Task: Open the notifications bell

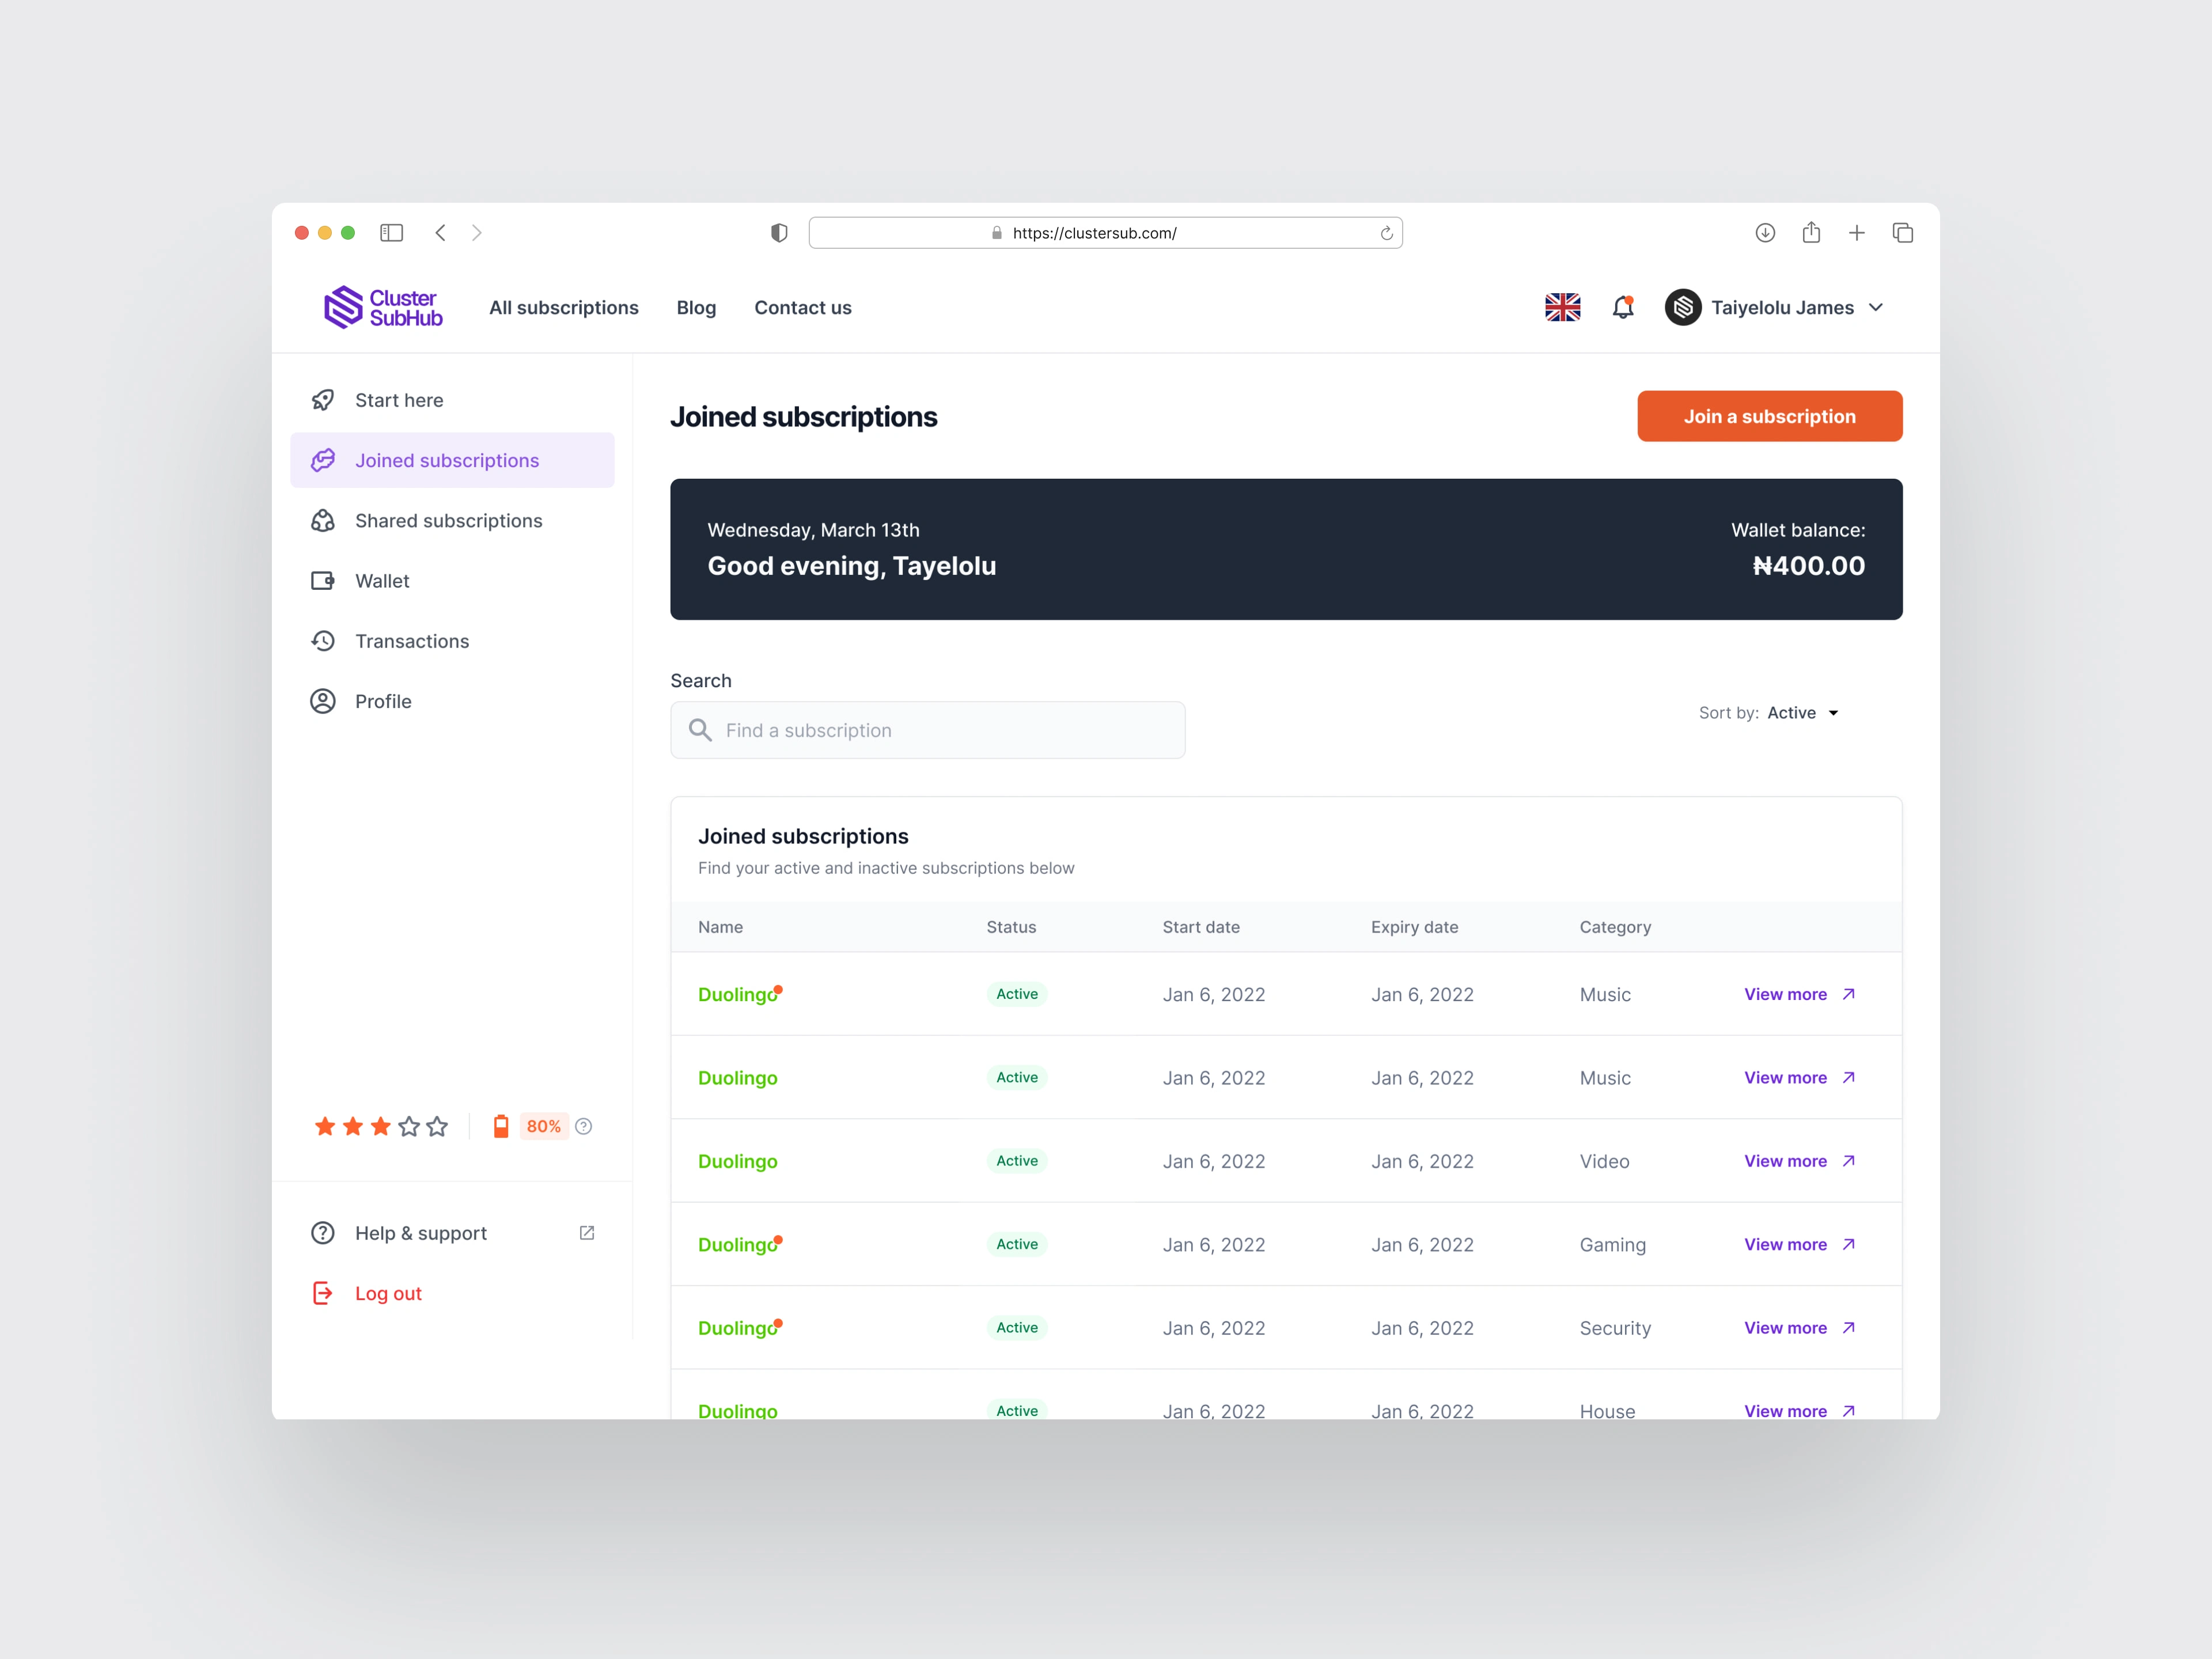Action: tap(1623, 307)
